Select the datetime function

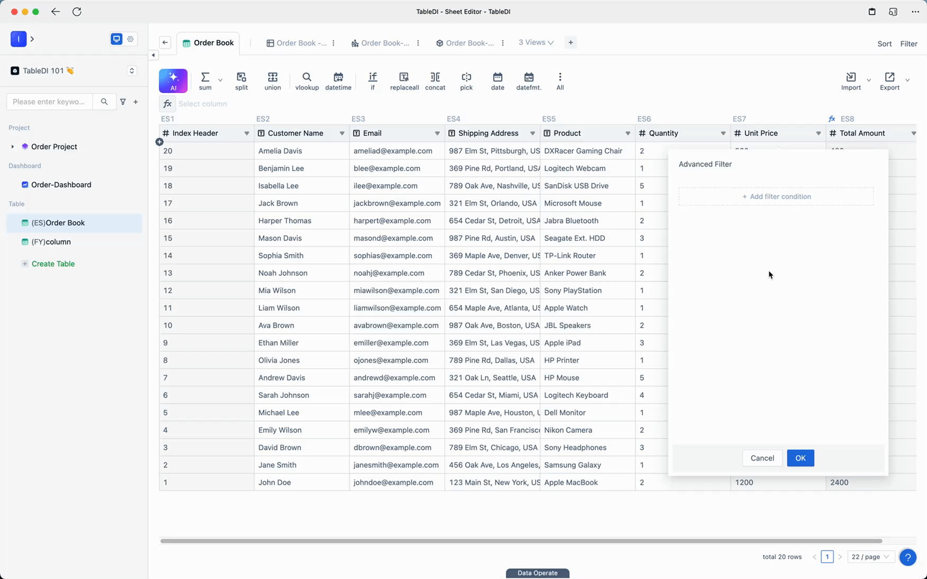[x=338, y=81]
